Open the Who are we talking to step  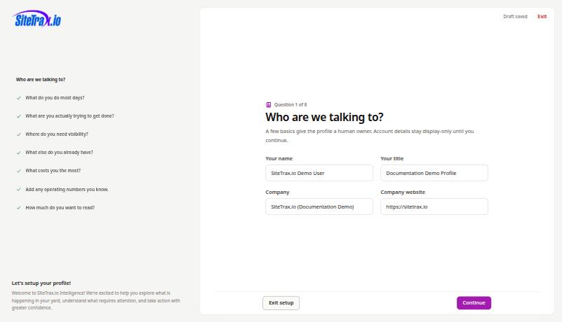(41, 79)
